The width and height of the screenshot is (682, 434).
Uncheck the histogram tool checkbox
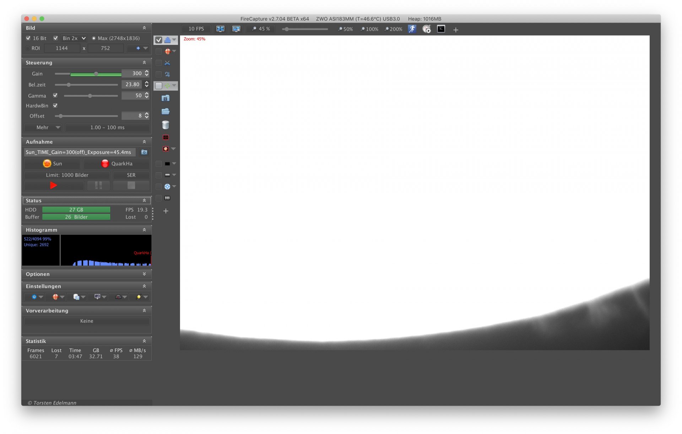click(159, 40)
